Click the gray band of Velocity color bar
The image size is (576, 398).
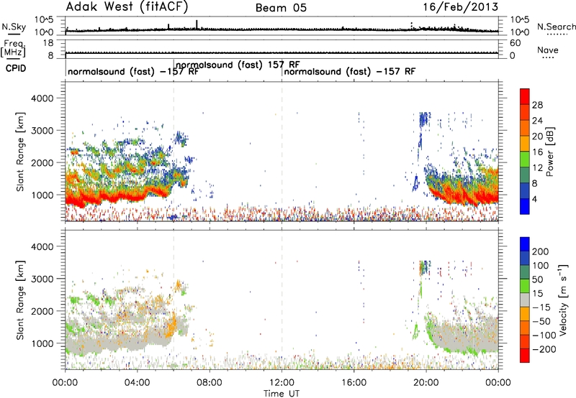[525, 300]
